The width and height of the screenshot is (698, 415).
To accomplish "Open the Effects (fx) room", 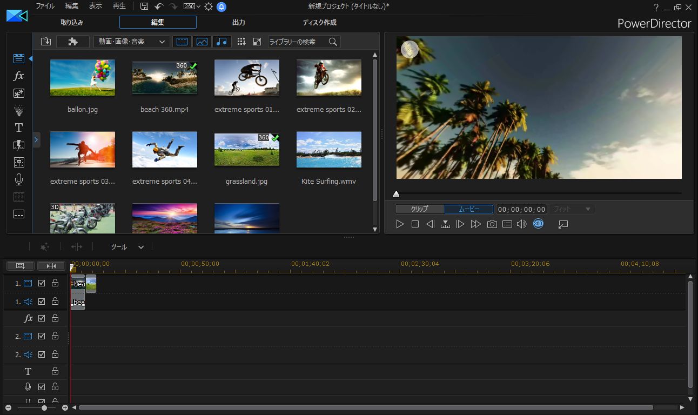I will coord(18,76).
